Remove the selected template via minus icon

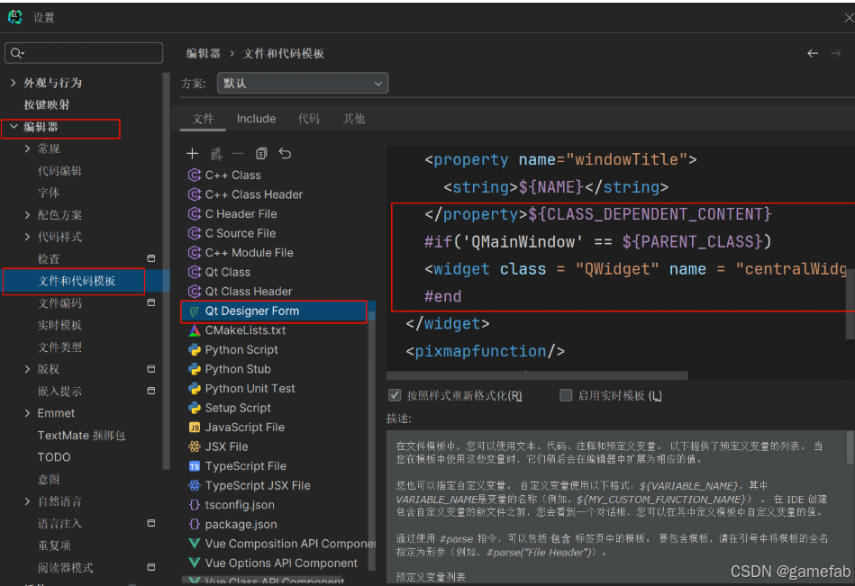(237, 153)
